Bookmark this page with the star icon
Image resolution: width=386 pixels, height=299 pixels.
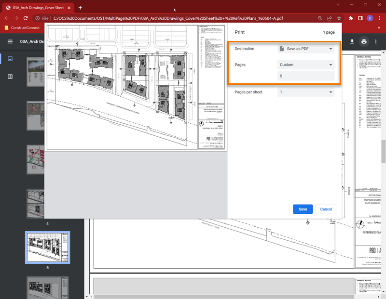(x=339, y=18)
